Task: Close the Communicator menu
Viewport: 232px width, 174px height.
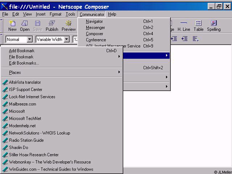Action: tap(92, 14)
